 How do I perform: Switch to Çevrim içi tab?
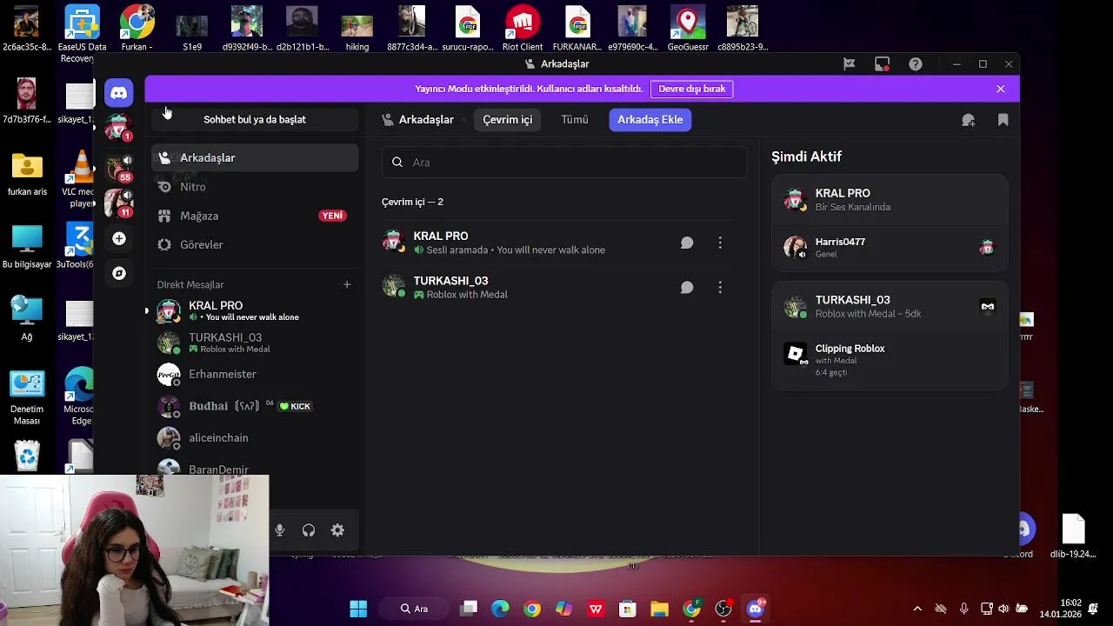click(508, 120)
